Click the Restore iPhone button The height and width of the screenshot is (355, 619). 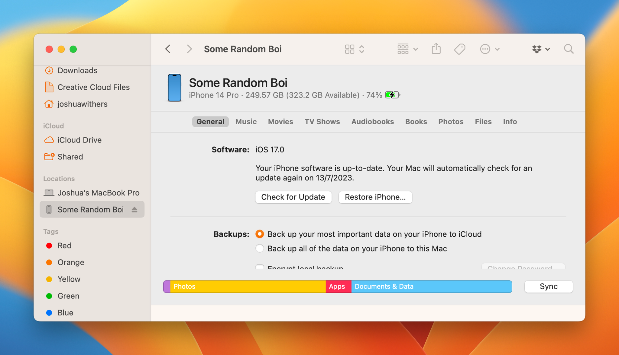(x=375, y=197)
